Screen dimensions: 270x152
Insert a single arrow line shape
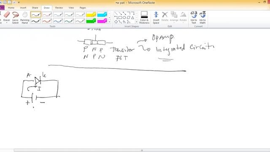120,13
